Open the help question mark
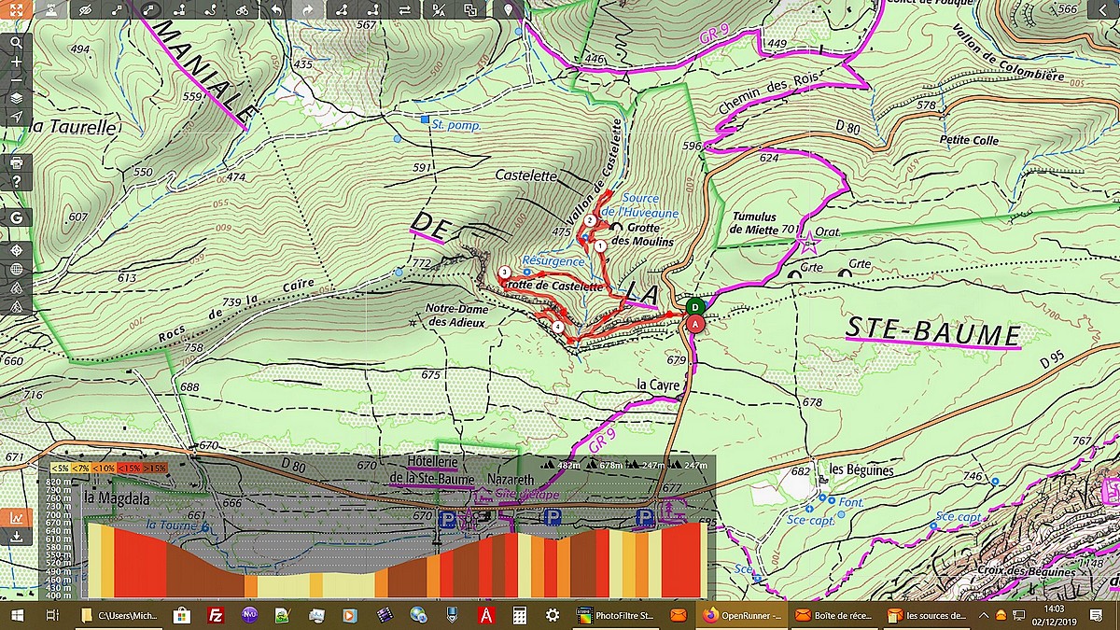 (x=16, y=181)
